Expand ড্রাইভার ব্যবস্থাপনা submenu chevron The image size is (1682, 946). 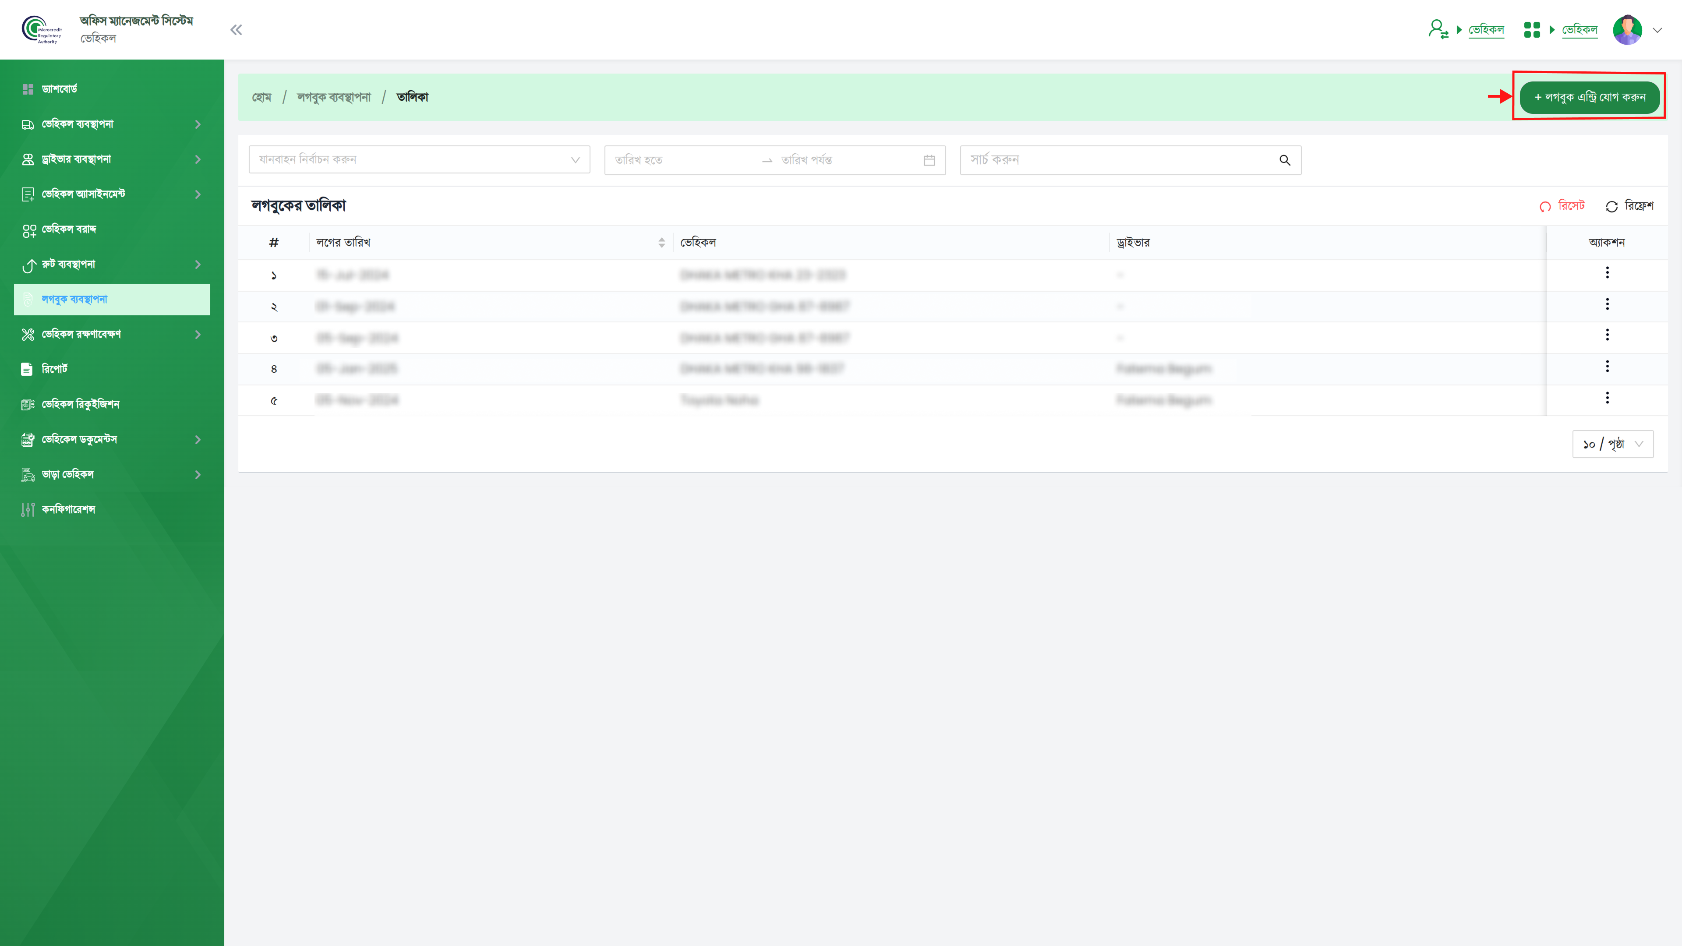(198, 159)
